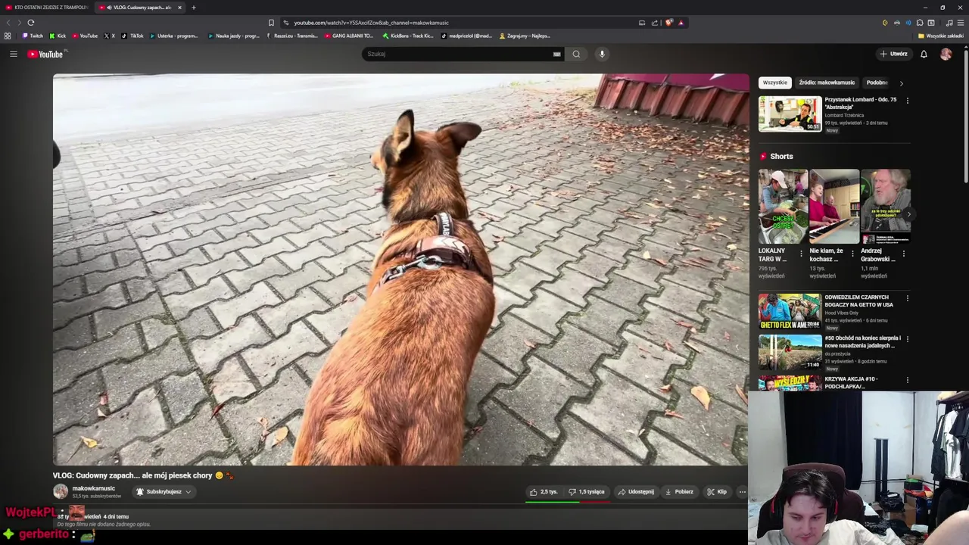Open the 'GANG ALBANII' bookmark
Image resolution: width=969 pixels, height=545 pixels.
pyautogui.click(x=349, y=36)
